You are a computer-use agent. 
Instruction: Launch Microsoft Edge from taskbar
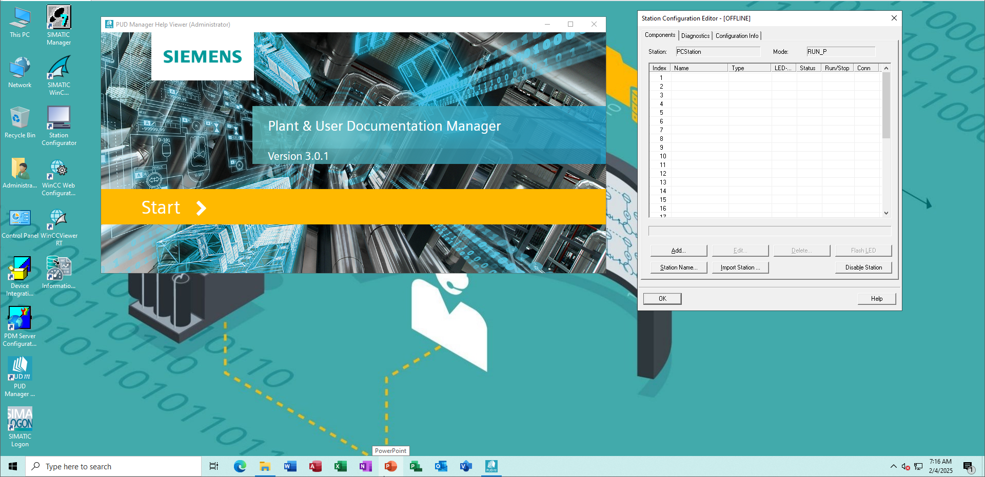click(240, 466)
